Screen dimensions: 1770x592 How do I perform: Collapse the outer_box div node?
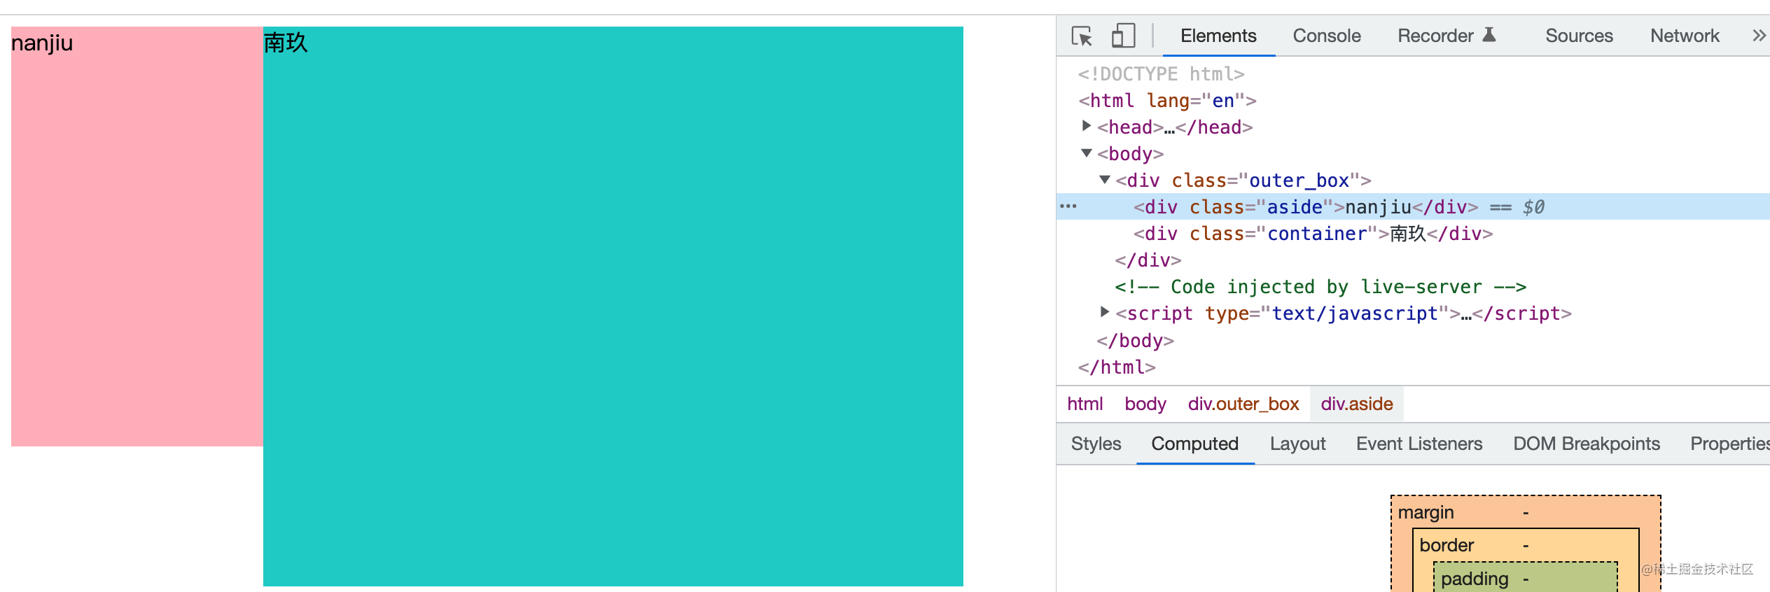[x=1104, y=179]
